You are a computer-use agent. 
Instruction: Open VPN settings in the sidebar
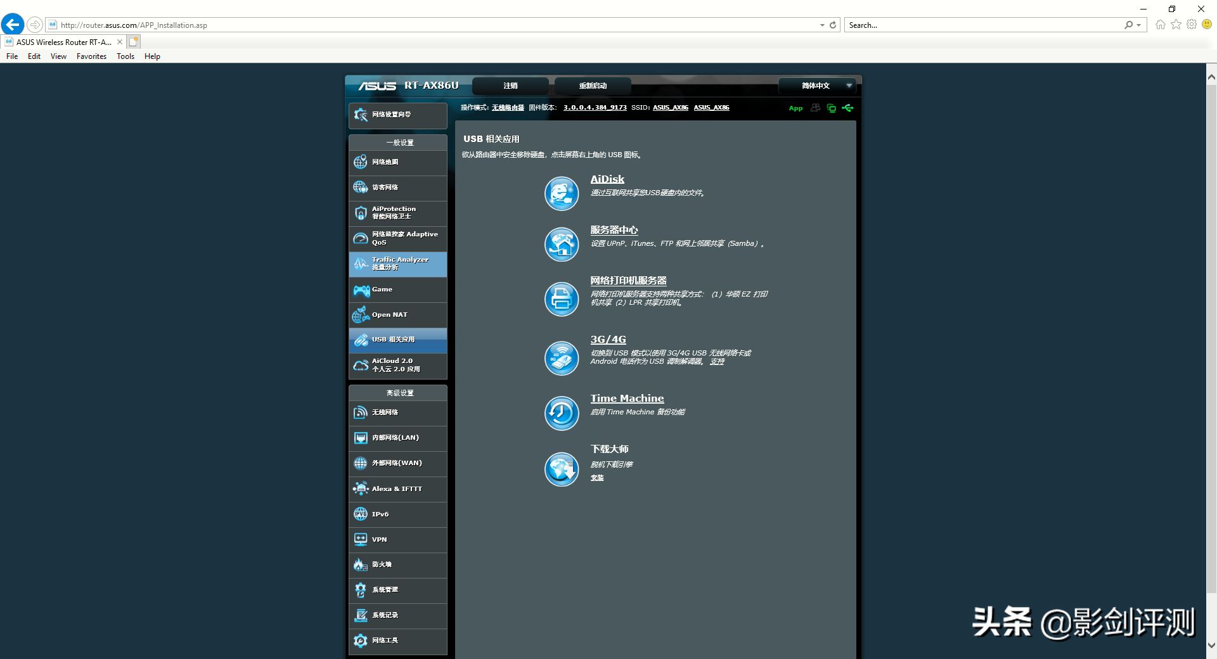pos(398,540)
